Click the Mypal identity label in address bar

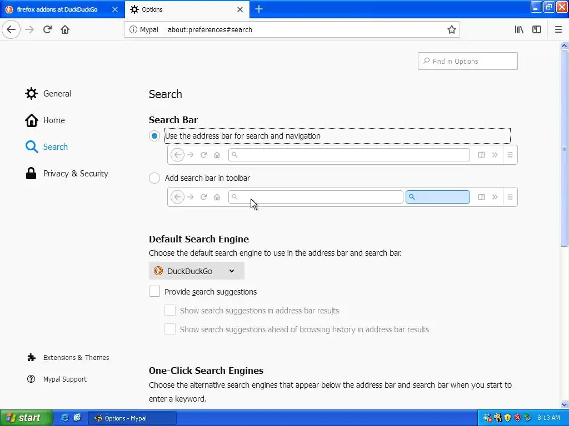coord(149,30)
